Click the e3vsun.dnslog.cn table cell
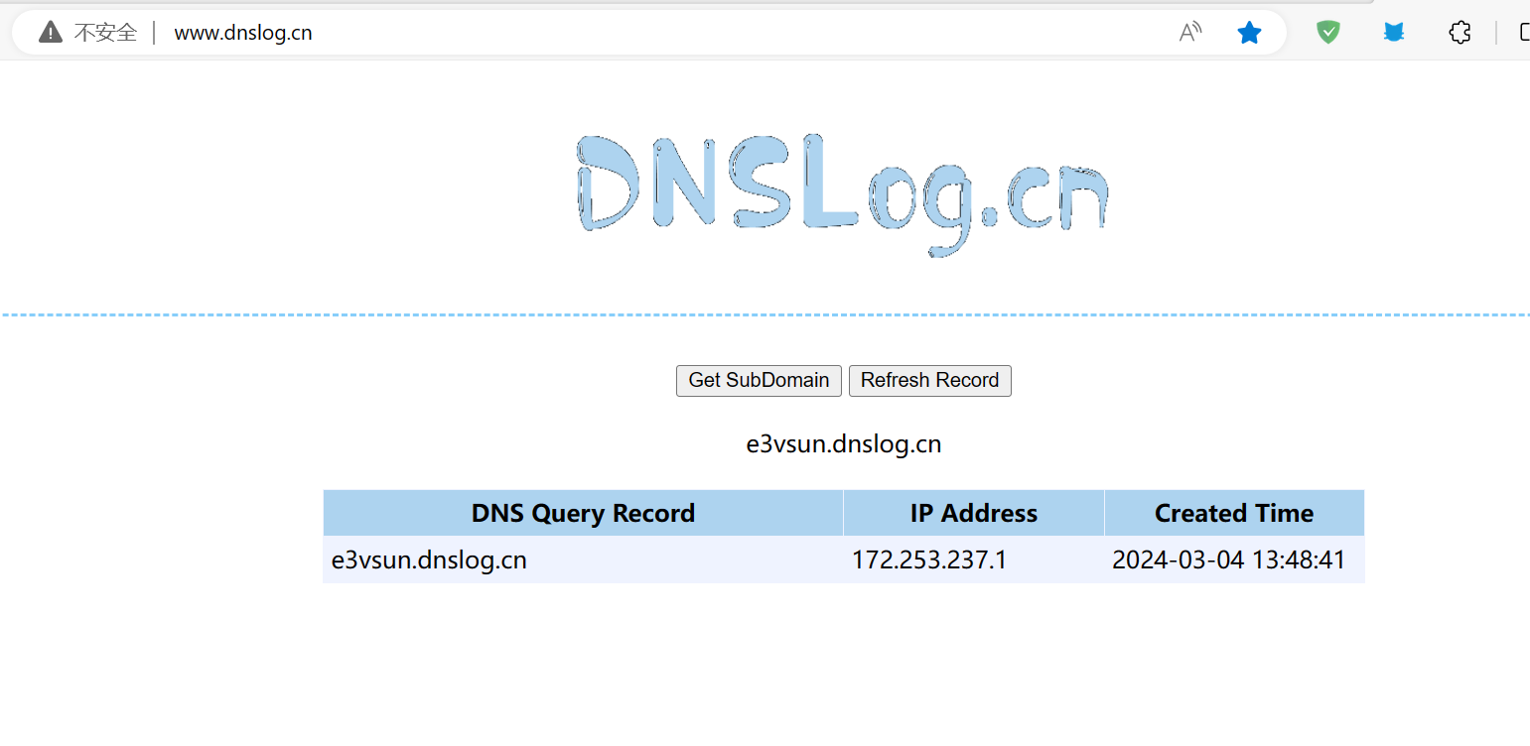Viewport: 1530px width, 746px height. (x=583, y=560)
